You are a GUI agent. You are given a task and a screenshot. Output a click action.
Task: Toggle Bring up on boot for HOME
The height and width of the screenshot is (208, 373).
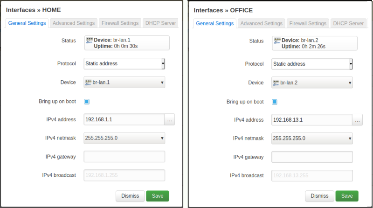pos(87,101)
